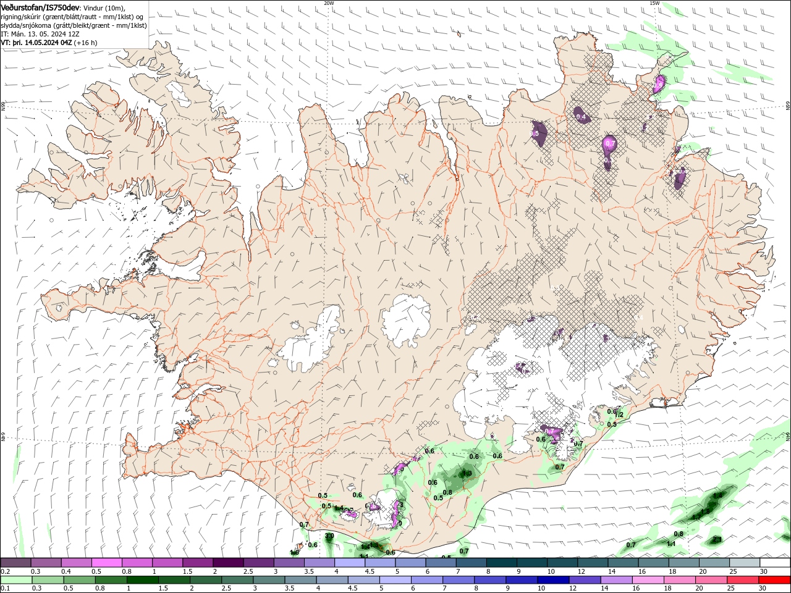The width and height of the screenshot is (791, 593).
Task: Pick the dark teal 8 snow legend swatch
Action: click(501, 562)
